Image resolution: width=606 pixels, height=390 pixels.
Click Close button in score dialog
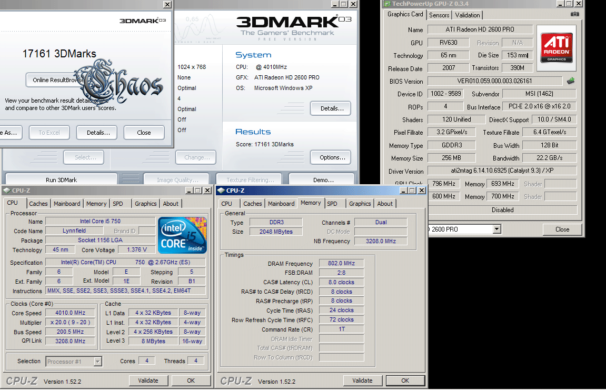tap(144, 133)
